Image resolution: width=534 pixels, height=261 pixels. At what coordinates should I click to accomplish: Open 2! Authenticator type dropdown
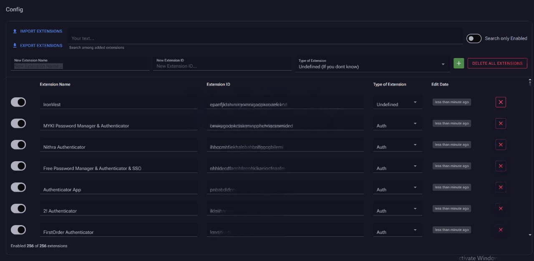tap(398, 209)
